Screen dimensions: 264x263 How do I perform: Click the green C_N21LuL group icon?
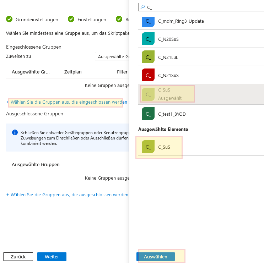coord(148,57)
